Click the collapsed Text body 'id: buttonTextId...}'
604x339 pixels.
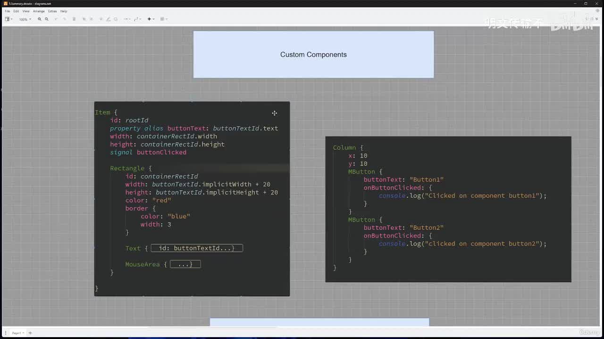click(x=197, y=248)
